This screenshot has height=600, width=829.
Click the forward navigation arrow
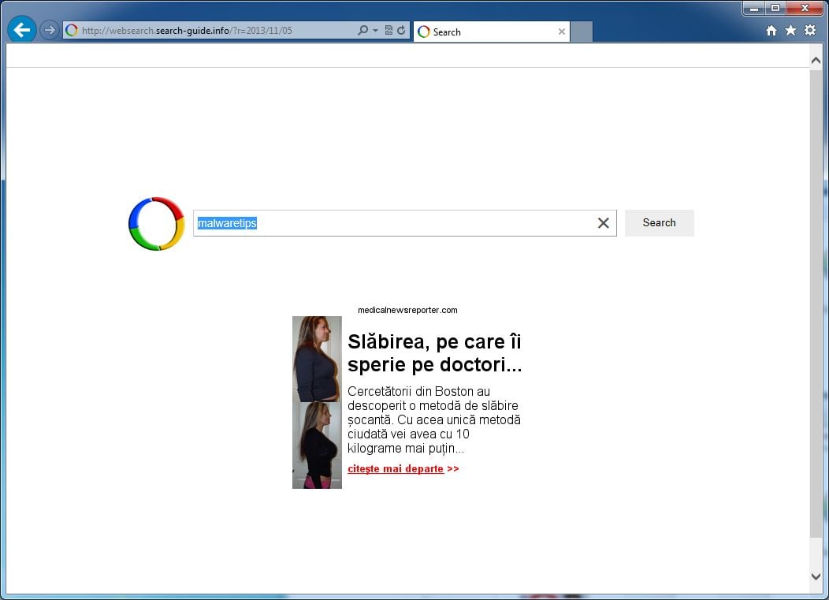click(49, 30)
